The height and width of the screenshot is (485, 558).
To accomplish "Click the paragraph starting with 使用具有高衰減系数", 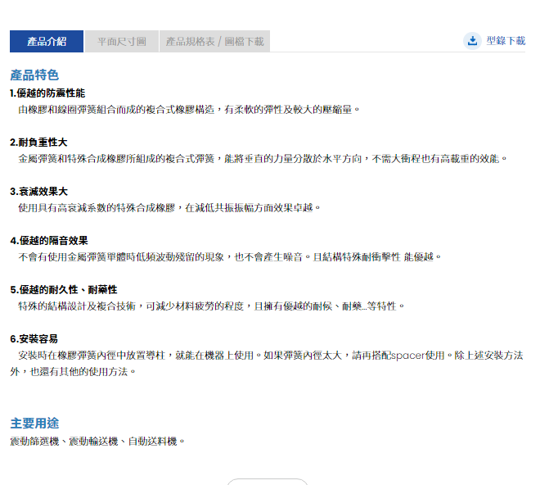I will tap(169, 207).
